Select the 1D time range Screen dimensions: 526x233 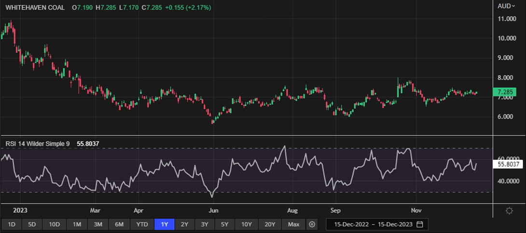coord(12,224)
